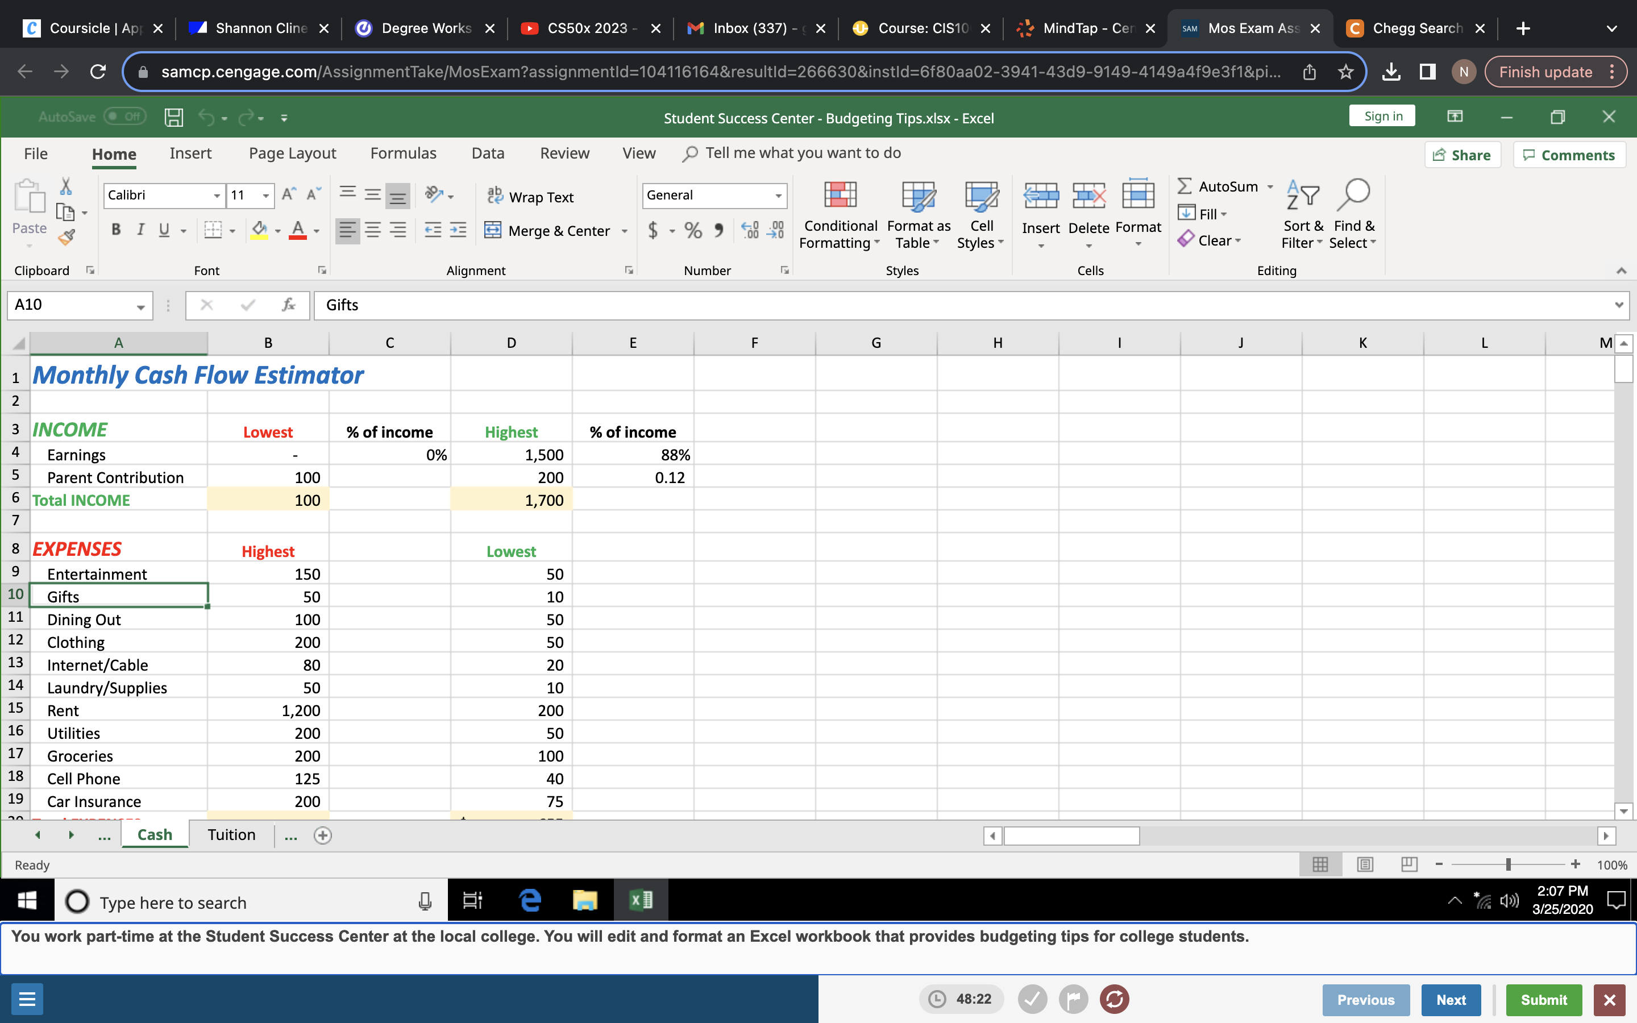Viewport: 1637px width, 1023px height.
Task: Toggle the AutoSave switch
Action: (x=125, y=117)
